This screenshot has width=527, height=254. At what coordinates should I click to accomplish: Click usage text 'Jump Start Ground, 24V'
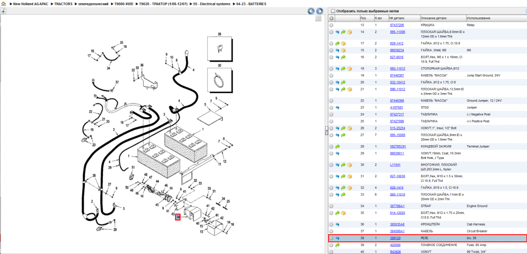[484, 76]
